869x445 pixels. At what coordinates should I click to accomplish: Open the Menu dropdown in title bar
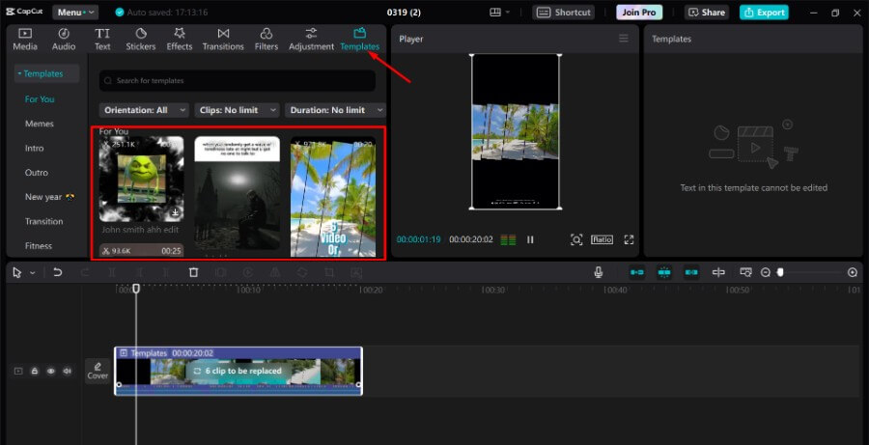[75, 13]
